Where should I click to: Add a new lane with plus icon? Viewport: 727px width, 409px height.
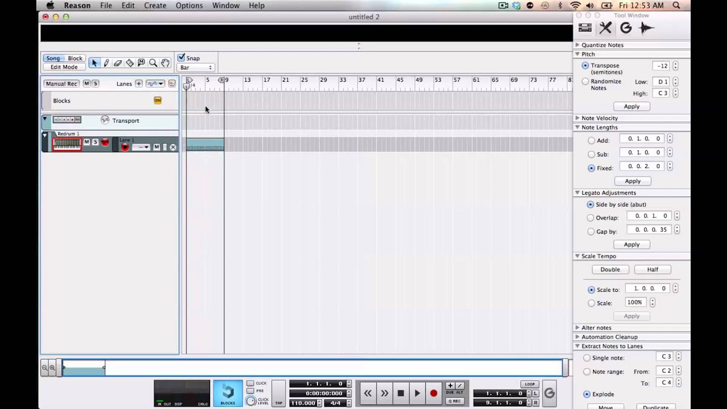139,84
